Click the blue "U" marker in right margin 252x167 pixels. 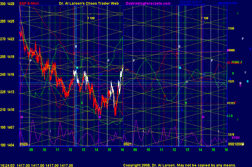click(x=250, y=49)
